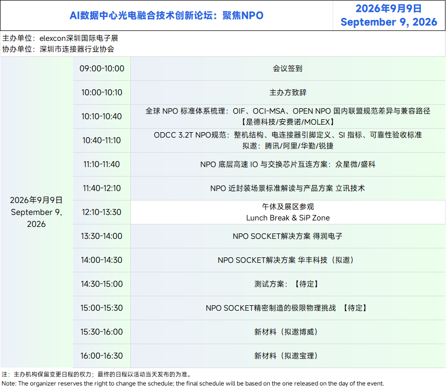Click the time cell '16:00-16:30'
446x391 pixels.
(102, 356)
